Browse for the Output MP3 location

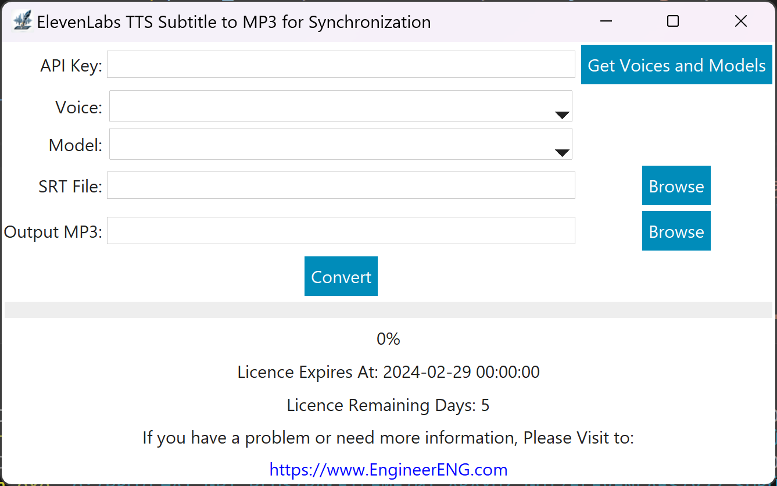pos(676,231)
